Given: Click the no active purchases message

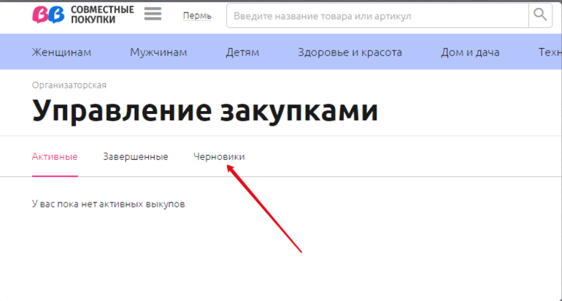Looking at the screenshot, I should 108,204.
